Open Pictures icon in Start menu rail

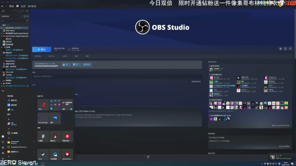(x=3, y=148)
